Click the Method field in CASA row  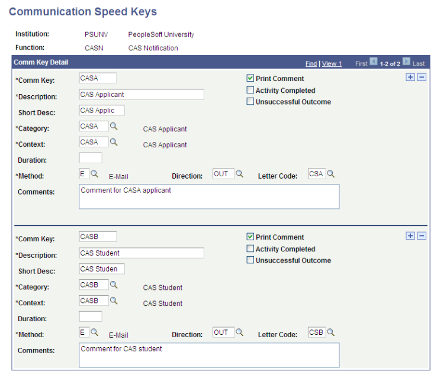point(84,174)
